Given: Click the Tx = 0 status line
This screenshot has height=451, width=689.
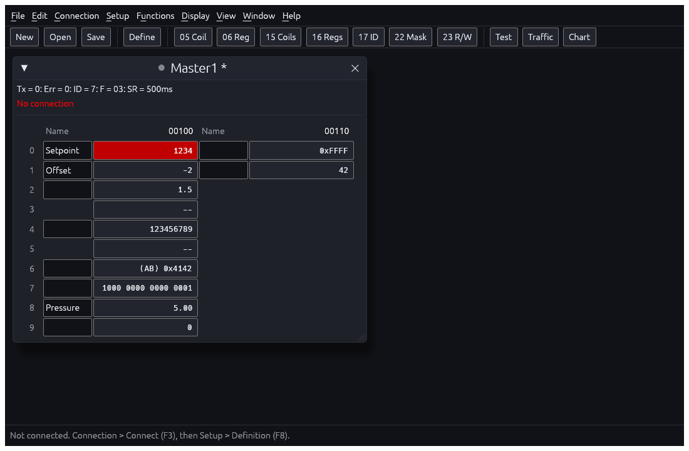Looking at the screenshot, I should point(95,89).
